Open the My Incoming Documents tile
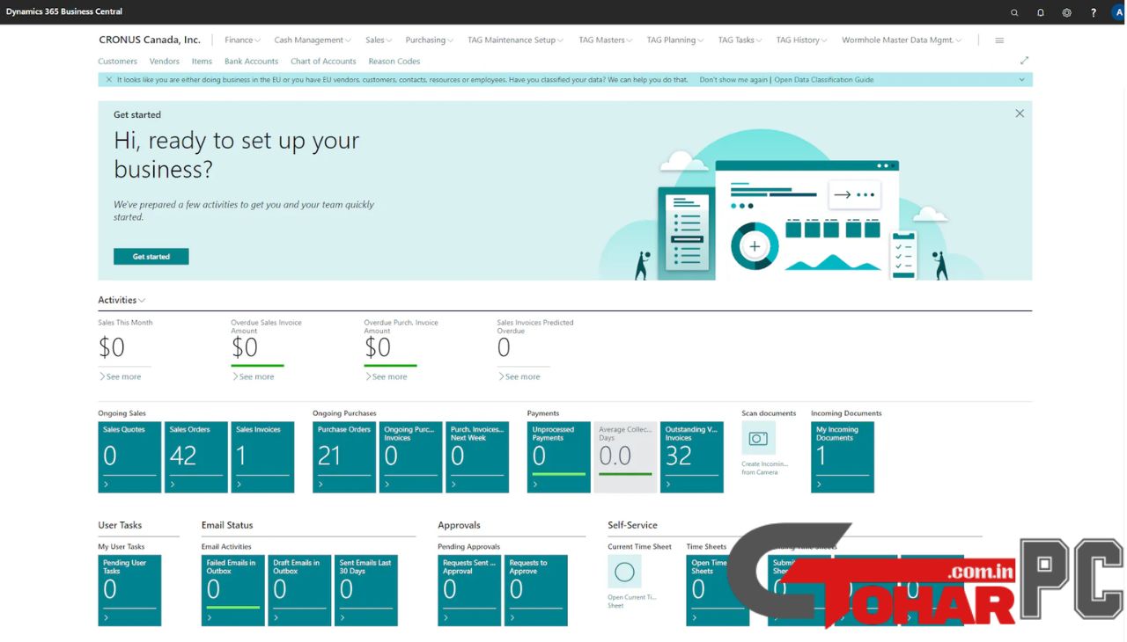This screenshot has width=1127, height=642. pos(843,457)
